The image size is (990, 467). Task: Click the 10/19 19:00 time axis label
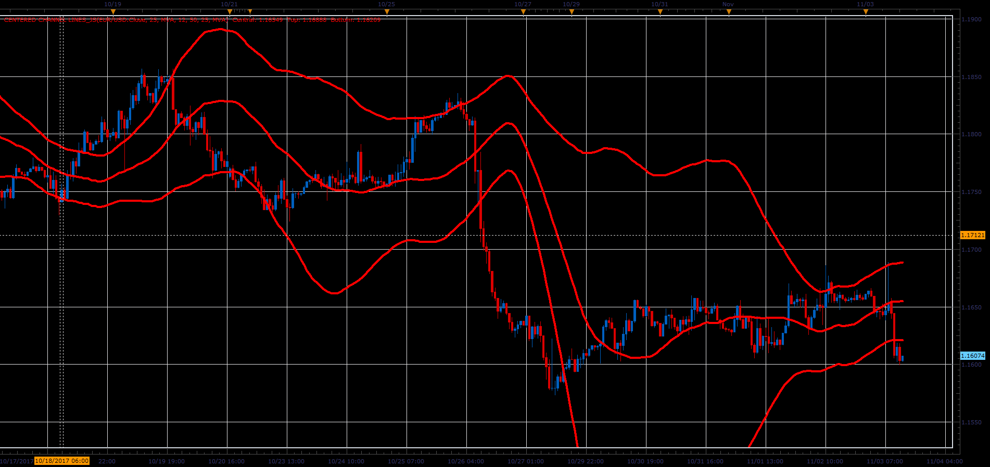click(167, 461)
